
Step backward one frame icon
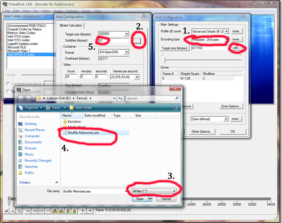tap(35, 211)
